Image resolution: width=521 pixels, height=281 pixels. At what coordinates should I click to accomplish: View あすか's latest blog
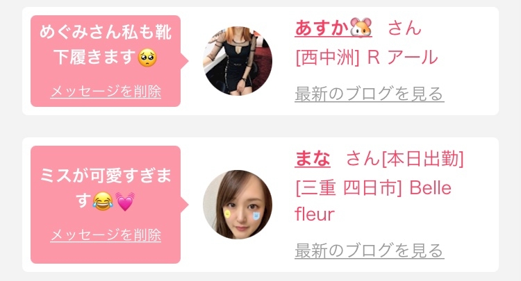coord(370,94)
